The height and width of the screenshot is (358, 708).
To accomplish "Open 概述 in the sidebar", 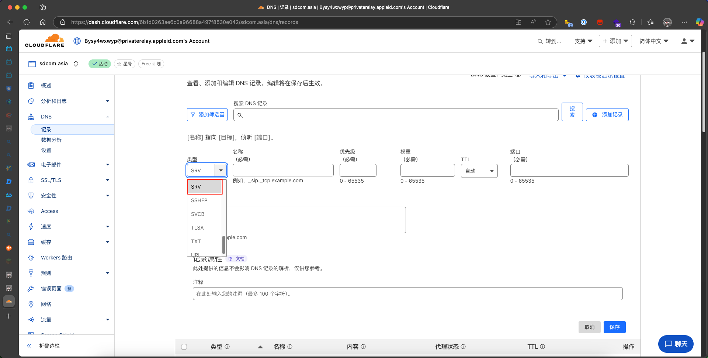I will (46, 86).
